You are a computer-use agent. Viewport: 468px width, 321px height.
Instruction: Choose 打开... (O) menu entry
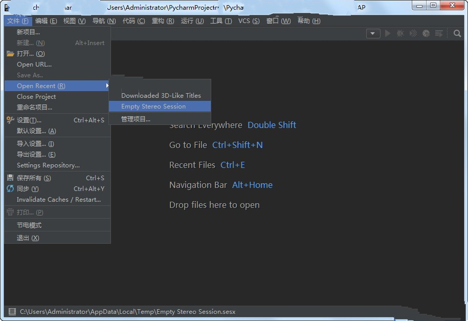(x=58, y=54)
